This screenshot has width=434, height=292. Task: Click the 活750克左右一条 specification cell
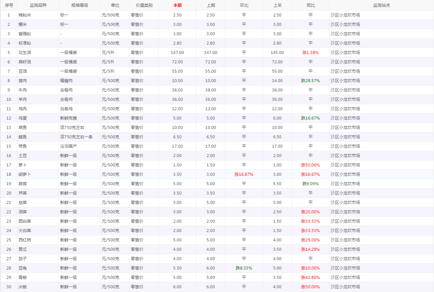(x=75, y=137)
